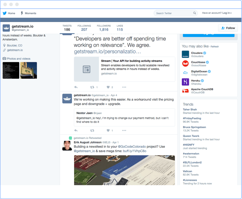The height and width of the screenshot is (199, 242).
Task: Select the Followers 1,816 tab
Action: point(104,28)
